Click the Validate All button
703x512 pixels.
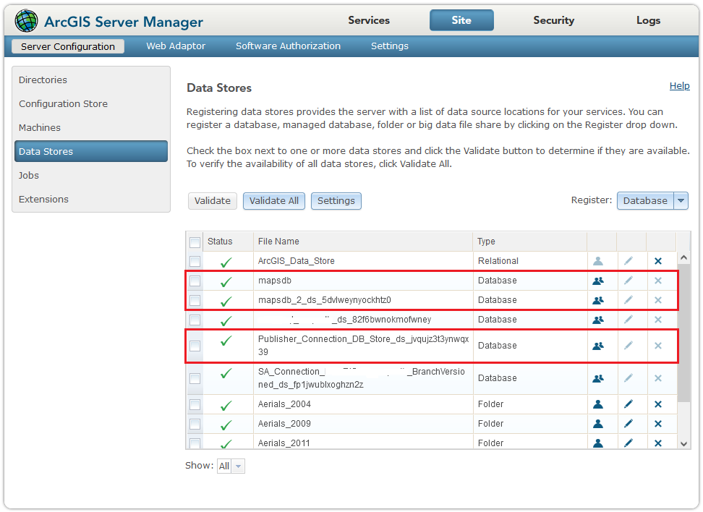pos(273,200)
